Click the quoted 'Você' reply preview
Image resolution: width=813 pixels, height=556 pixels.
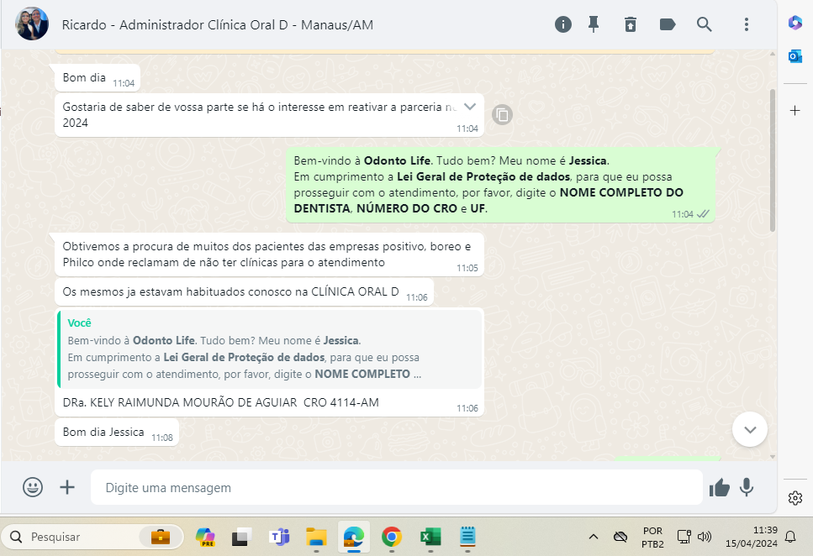point(270,349)
